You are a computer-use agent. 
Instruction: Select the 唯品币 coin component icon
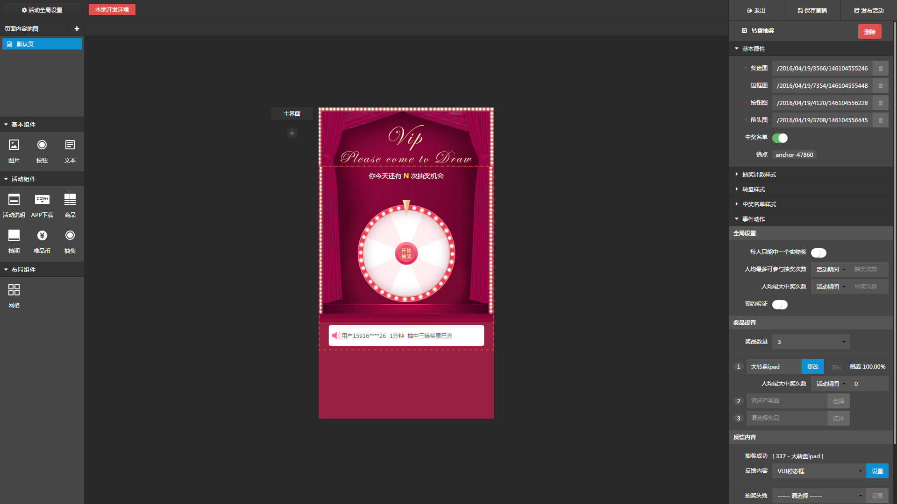(42, 236)
